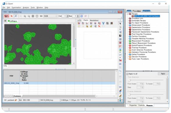
Task: Click the fit-to-window grid icon
Action: click(x=33, y=16)
